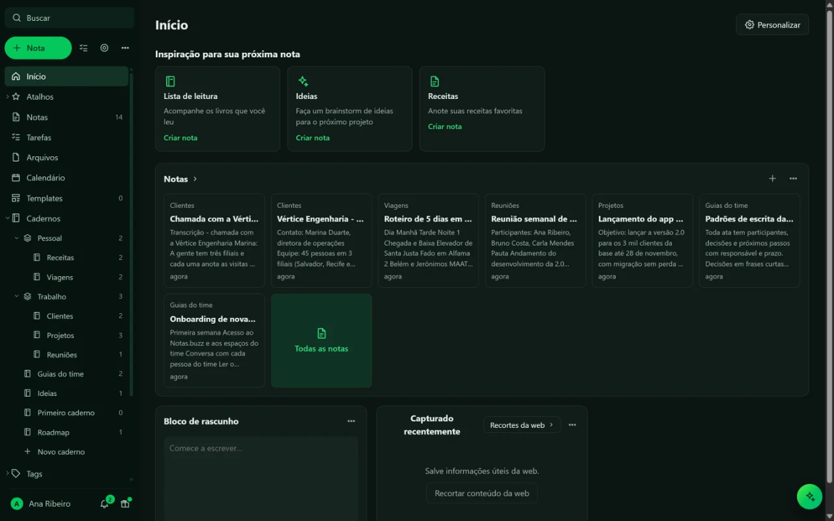
Task: Collapse the Pessoal stack chevron
Action: (x=17, y=238)
